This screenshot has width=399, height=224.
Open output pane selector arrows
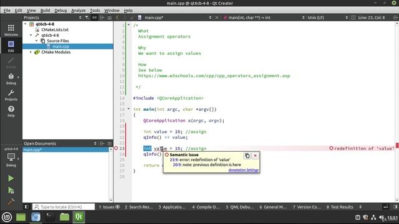360,207
